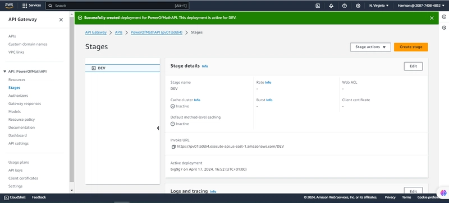
Task: Click the colorful brain assistant icon
Action: [x=443, y=193]
